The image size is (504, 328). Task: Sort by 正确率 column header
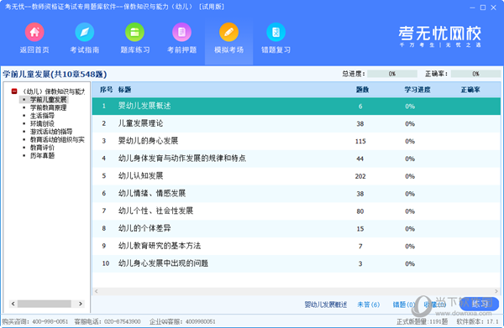pyautogui.click(x=470, y=90)
